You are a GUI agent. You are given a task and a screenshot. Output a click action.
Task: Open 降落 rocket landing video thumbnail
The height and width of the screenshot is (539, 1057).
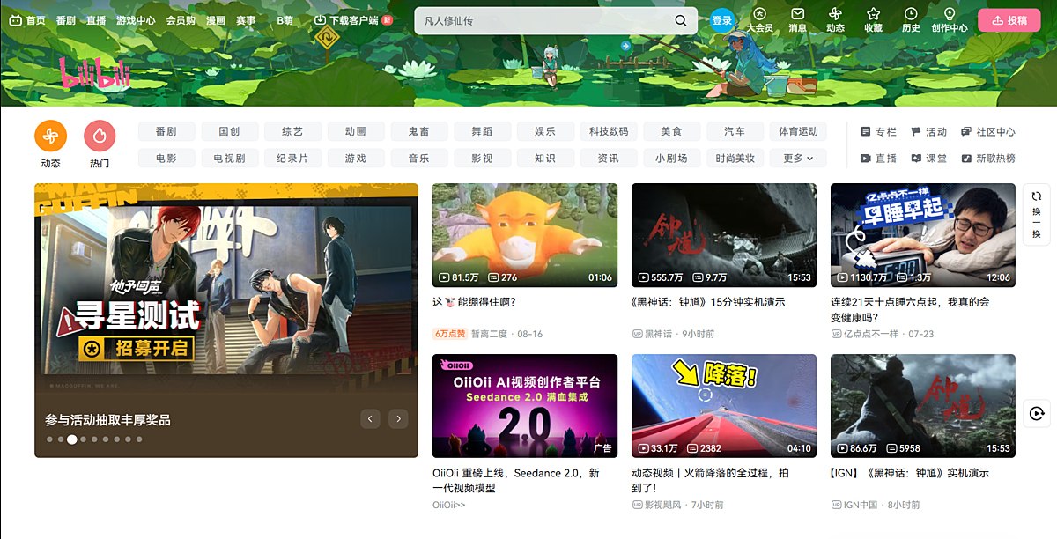724,406
